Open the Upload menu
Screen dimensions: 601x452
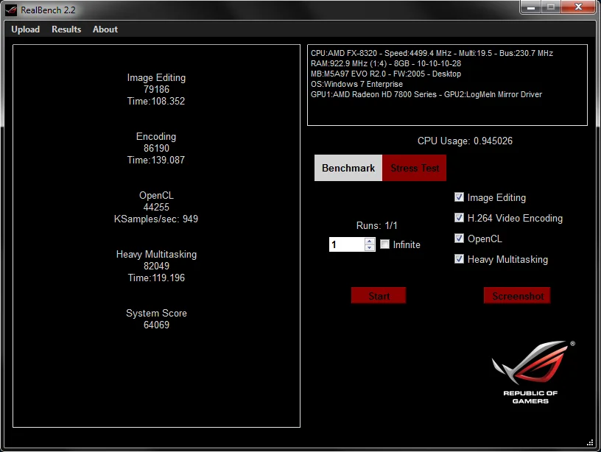pyautogui.click(x=25, y=29)
